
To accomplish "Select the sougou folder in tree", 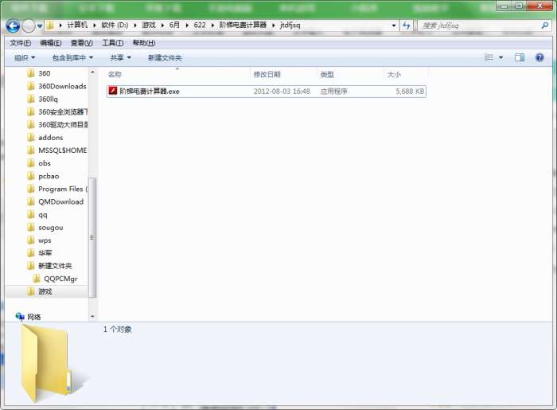I will pyautogui.click(x=50, y=228).
